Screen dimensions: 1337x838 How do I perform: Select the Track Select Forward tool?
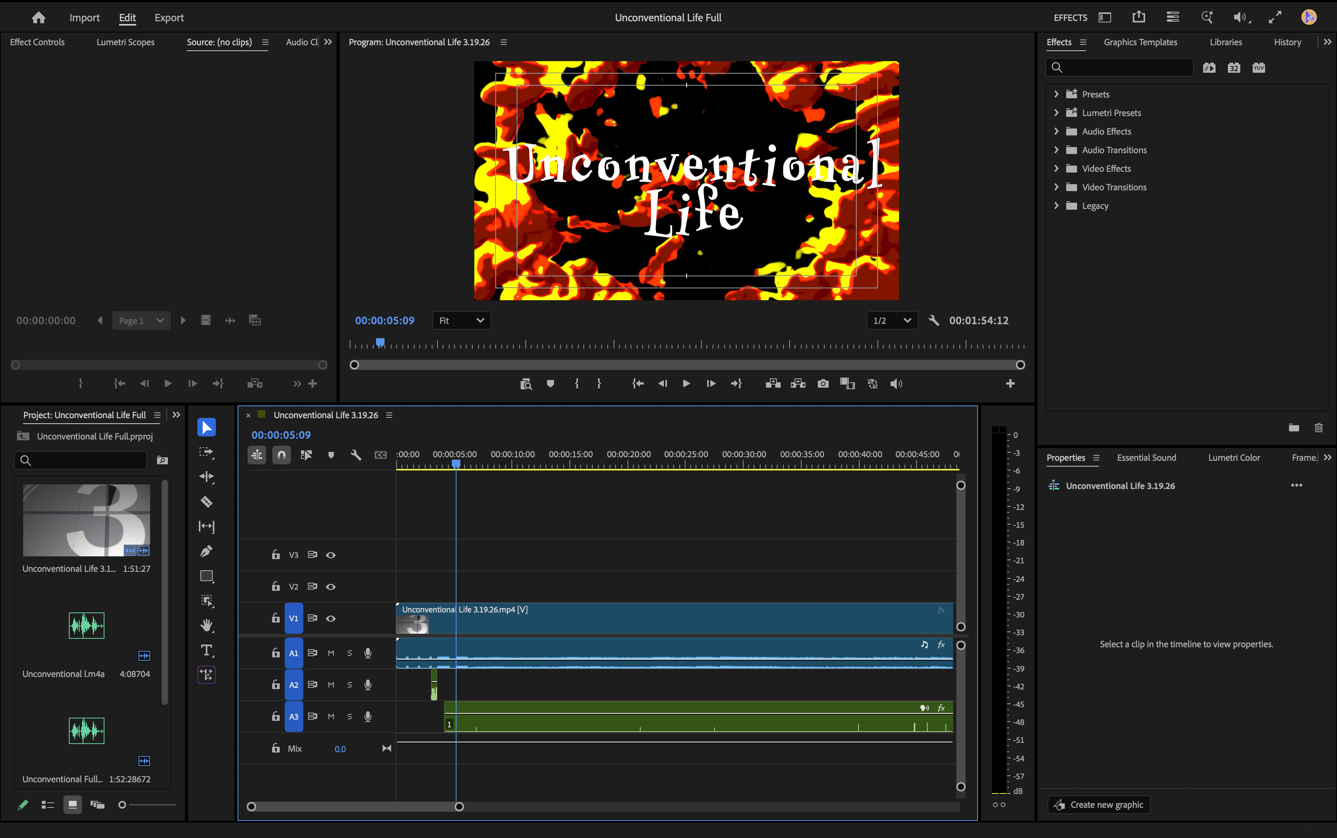[206, 452]
